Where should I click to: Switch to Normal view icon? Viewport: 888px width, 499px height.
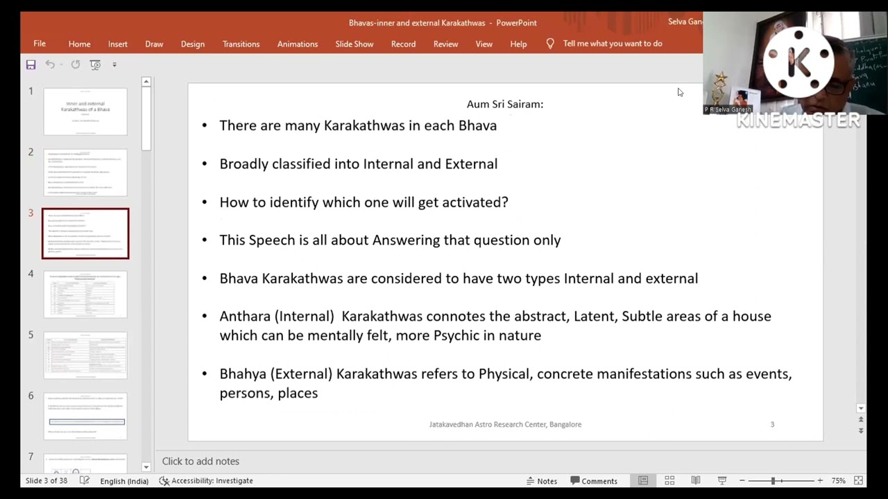(643, 480)
